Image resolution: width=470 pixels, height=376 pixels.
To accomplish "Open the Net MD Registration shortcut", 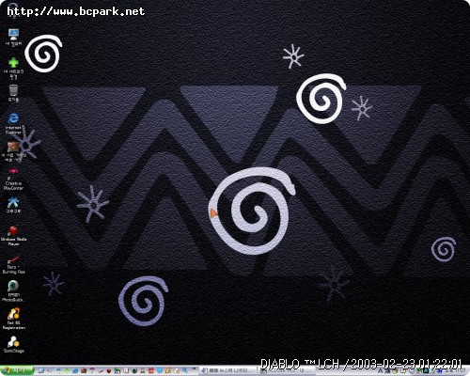I will (x=13, y=319).
